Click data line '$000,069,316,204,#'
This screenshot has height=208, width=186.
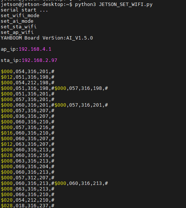coord(28,167)
